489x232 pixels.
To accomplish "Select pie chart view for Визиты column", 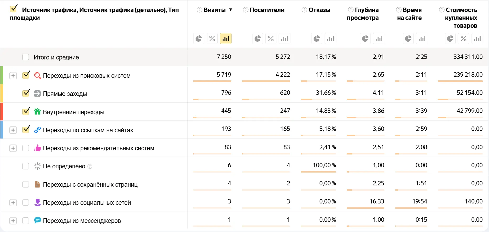I will (199, 39).
